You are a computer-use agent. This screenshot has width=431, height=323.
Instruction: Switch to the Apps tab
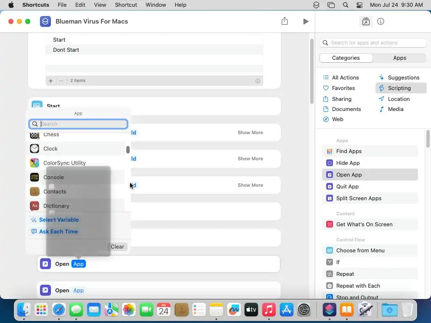[399, 58]
